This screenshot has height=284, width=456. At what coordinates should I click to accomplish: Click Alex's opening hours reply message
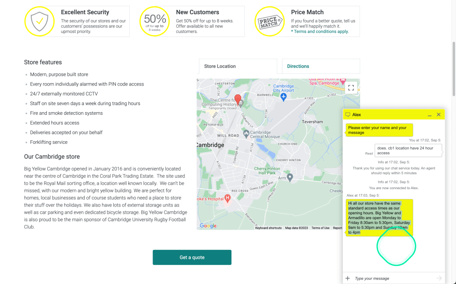(379, 218)
